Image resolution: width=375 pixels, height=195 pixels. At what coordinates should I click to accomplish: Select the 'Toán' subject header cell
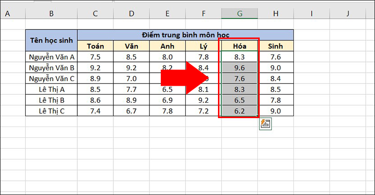click(95, 45)
